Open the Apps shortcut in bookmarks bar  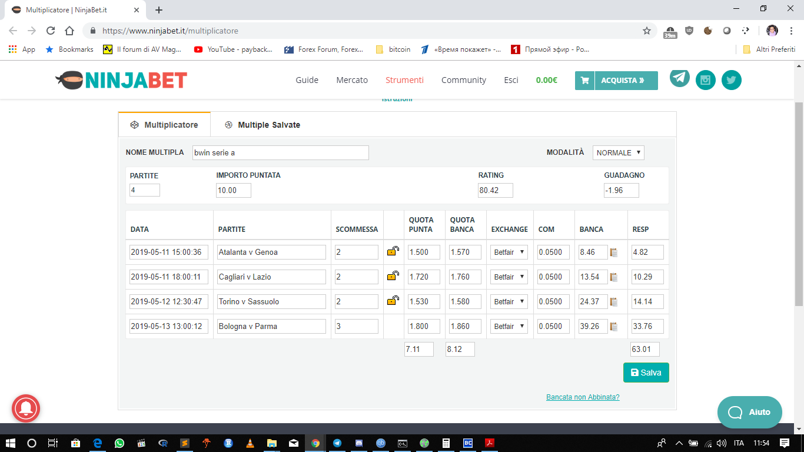(22, 49)
